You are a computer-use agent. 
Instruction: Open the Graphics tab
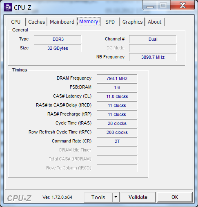point(132,22)
